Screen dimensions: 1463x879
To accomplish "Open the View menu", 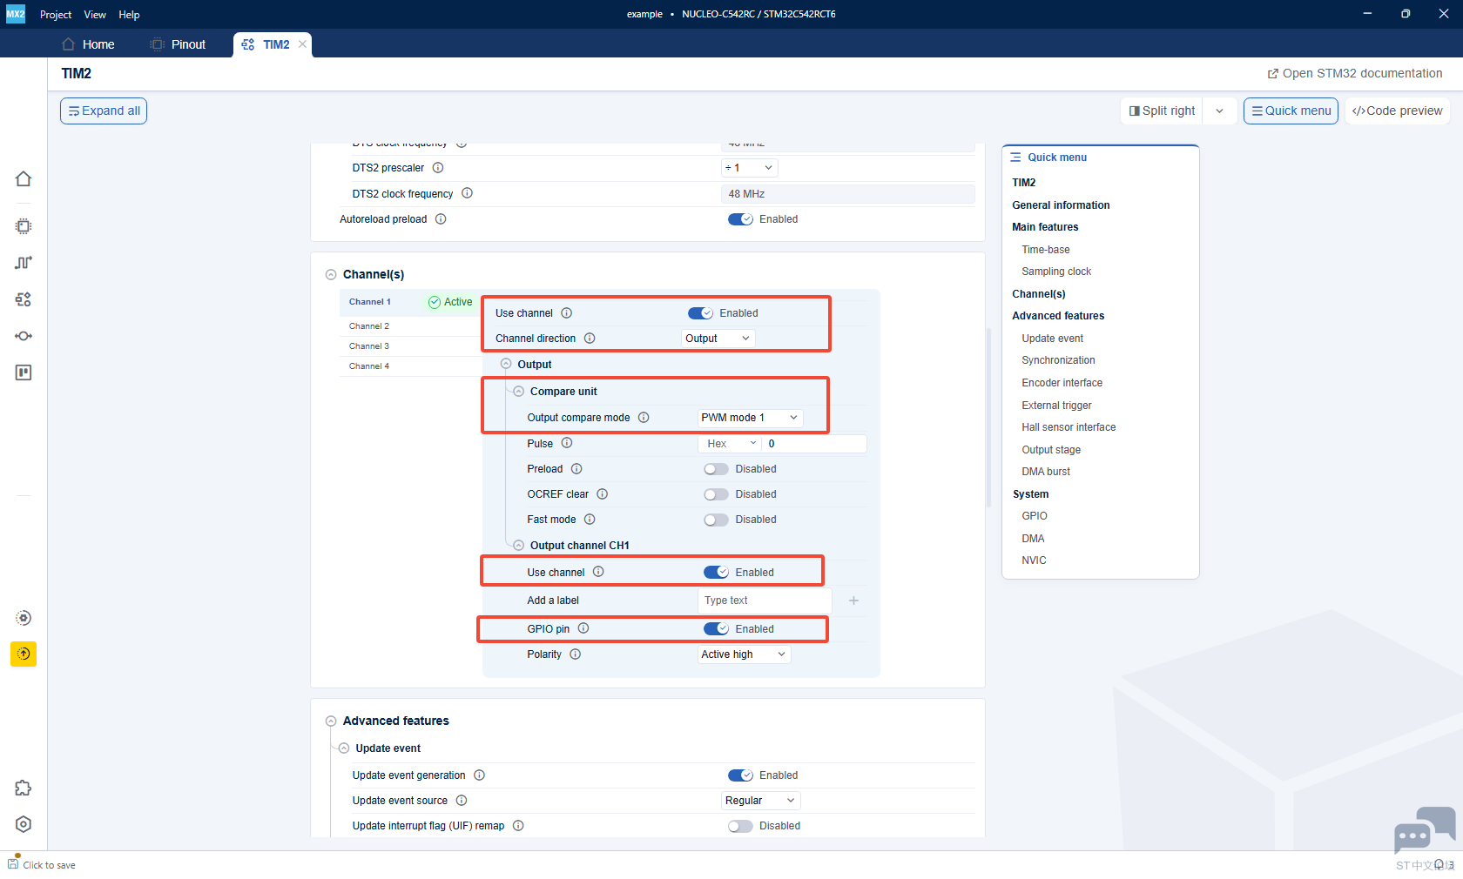I will [x=95, y=15].
